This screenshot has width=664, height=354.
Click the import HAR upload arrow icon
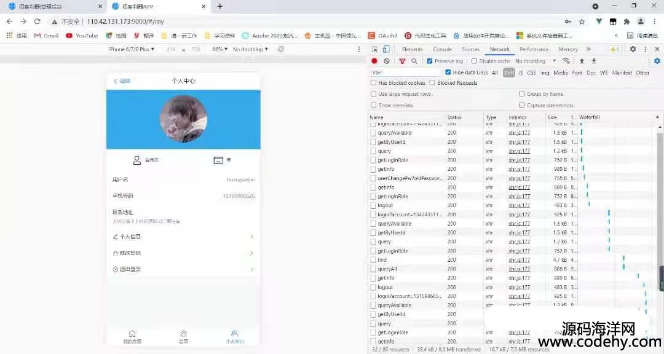click(582, 61)
